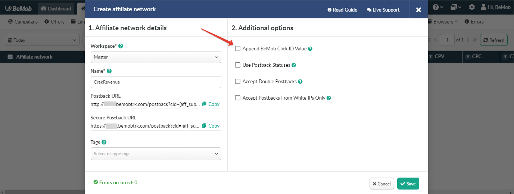Expand the Tags selection dropdown

156,154
